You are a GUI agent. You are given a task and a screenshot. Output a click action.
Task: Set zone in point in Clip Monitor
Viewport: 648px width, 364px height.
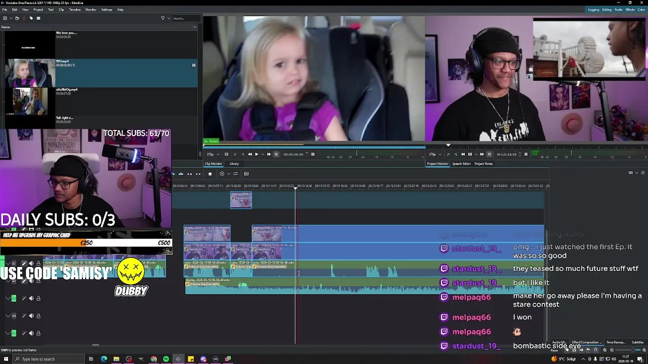coord(235,154)
